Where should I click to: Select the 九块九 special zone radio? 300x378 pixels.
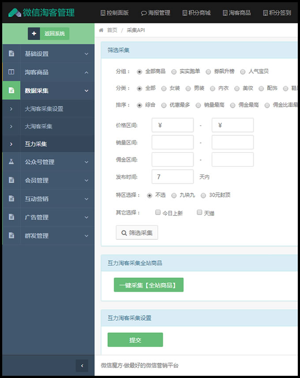[174, 196]
